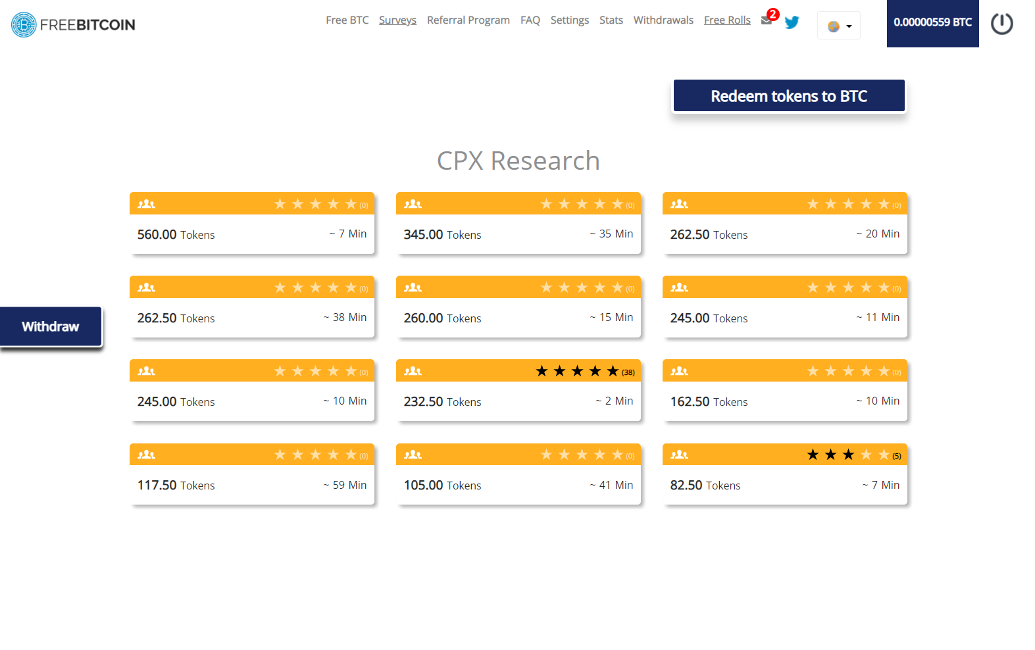This screenshot has height=650, width=1035.
Task: Click the Withdraw side button
Action: coord(51,326)
